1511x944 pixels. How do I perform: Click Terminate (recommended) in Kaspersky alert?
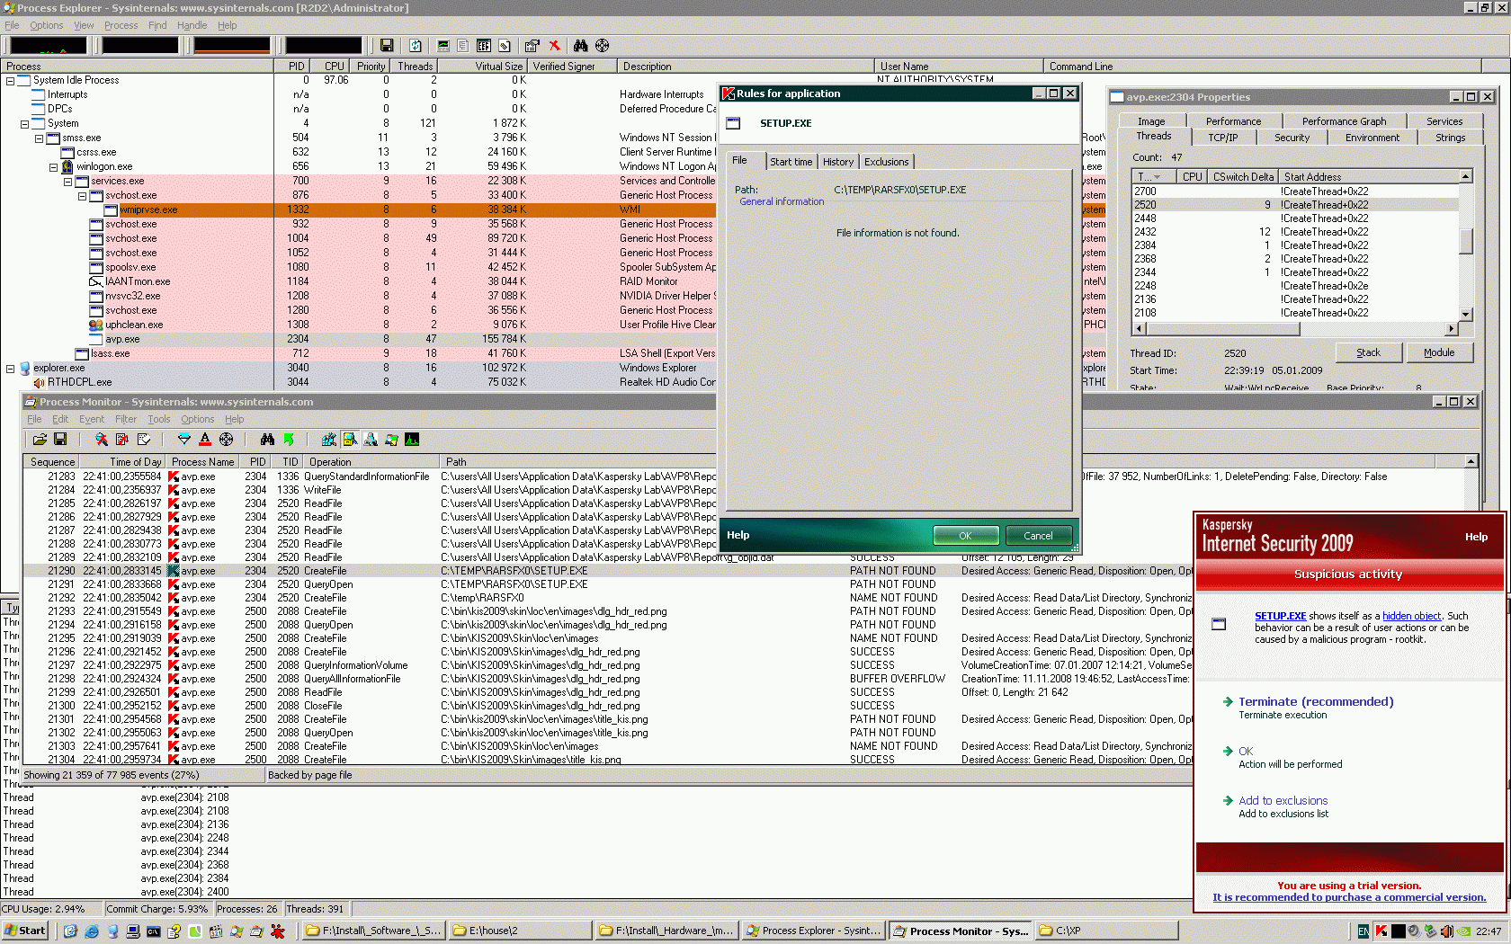[x=1315, y=702]
